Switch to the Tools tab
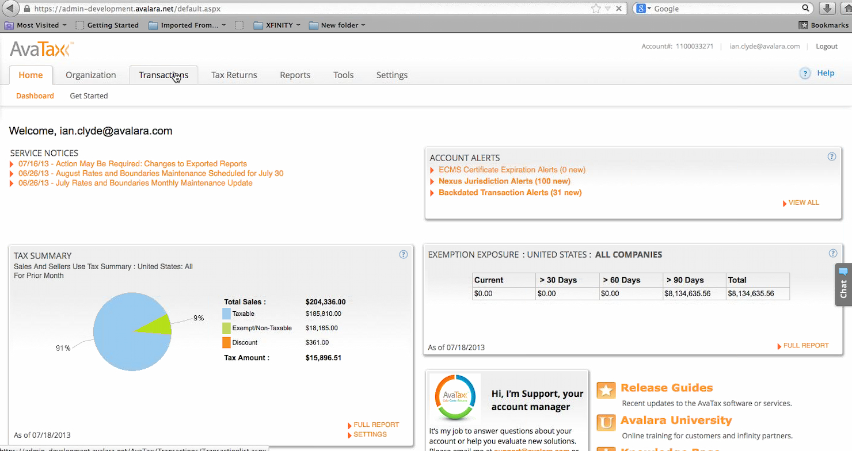This screenshot has height=451, width=852. [343, 75]
